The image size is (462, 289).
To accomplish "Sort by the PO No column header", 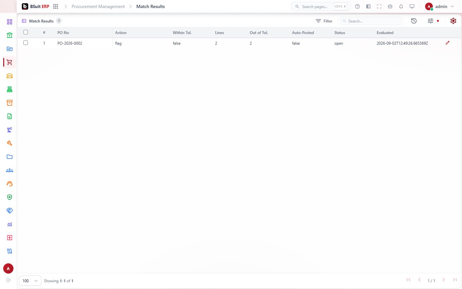I will [x=63, y=33].
